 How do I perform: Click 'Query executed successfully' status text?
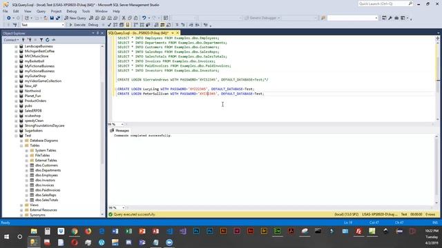pos(135,214)
